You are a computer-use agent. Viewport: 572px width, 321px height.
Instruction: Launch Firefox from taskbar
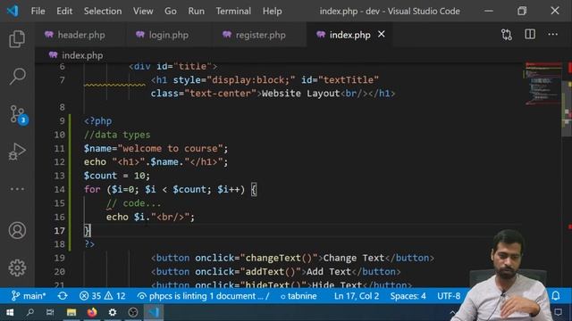tap(92, 312)
